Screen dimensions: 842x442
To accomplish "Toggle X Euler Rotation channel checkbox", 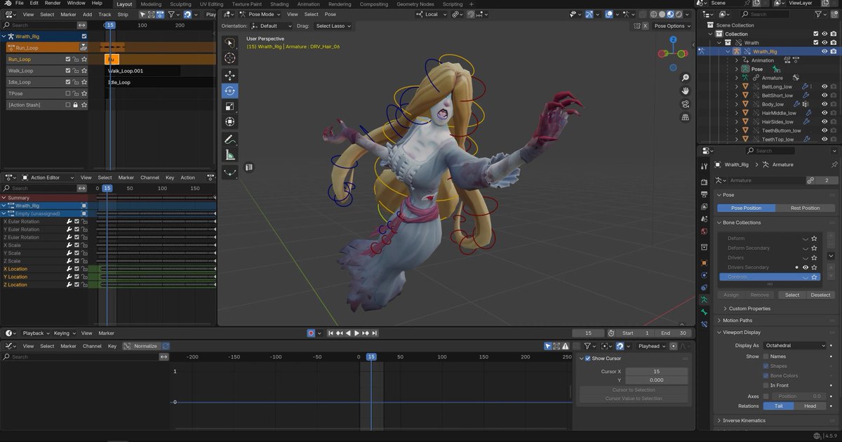I will tap(76, 222).
